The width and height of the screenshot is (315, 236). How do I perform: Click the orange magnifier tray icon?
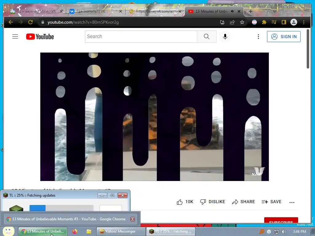point(261,232)
